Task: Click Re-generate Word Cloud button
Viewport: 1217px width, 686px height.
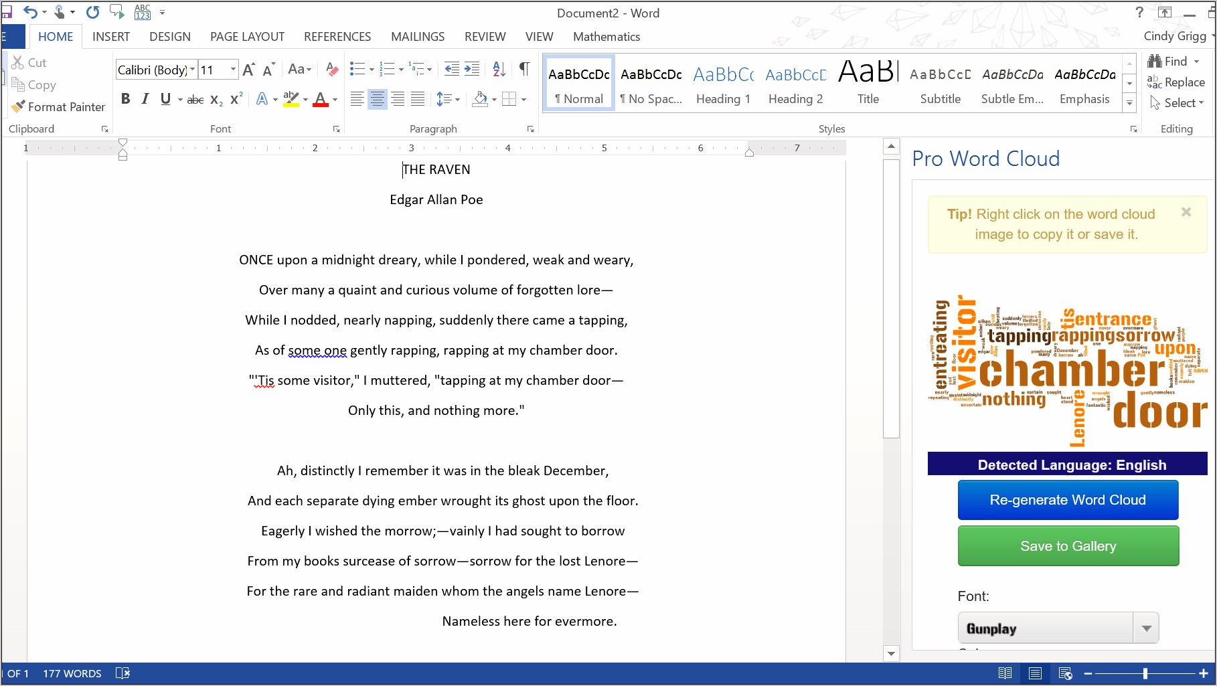Action: pos(1068,500)
